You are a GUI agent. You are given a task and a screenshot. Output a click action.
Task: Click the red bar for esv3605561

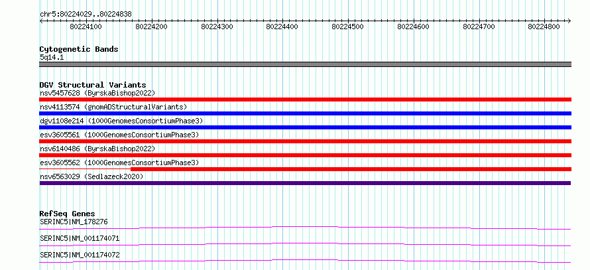pyautogui.click(x=306, y=141)
